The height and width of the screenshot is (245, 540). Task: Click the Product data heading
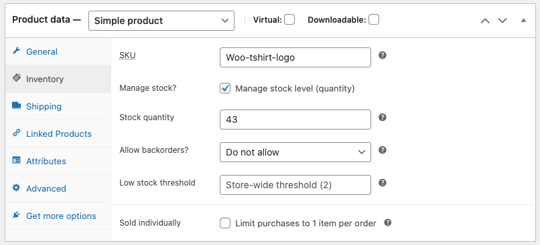[46, 19]
